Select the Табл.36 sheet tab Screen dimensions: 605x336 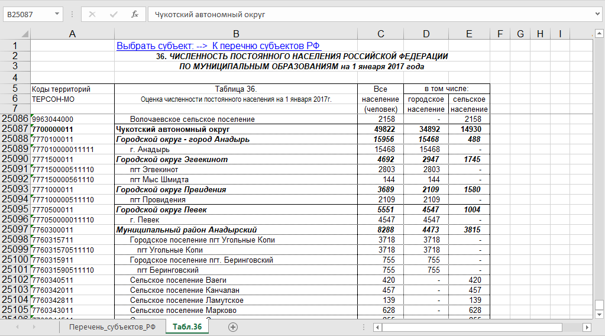pos(187,327)
